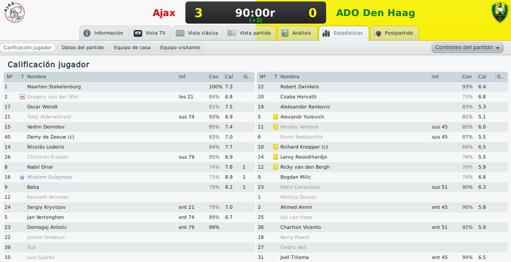The image size is (511, 262).
Task: Click the Análisis tab icon
Action: tap(285, 33)
